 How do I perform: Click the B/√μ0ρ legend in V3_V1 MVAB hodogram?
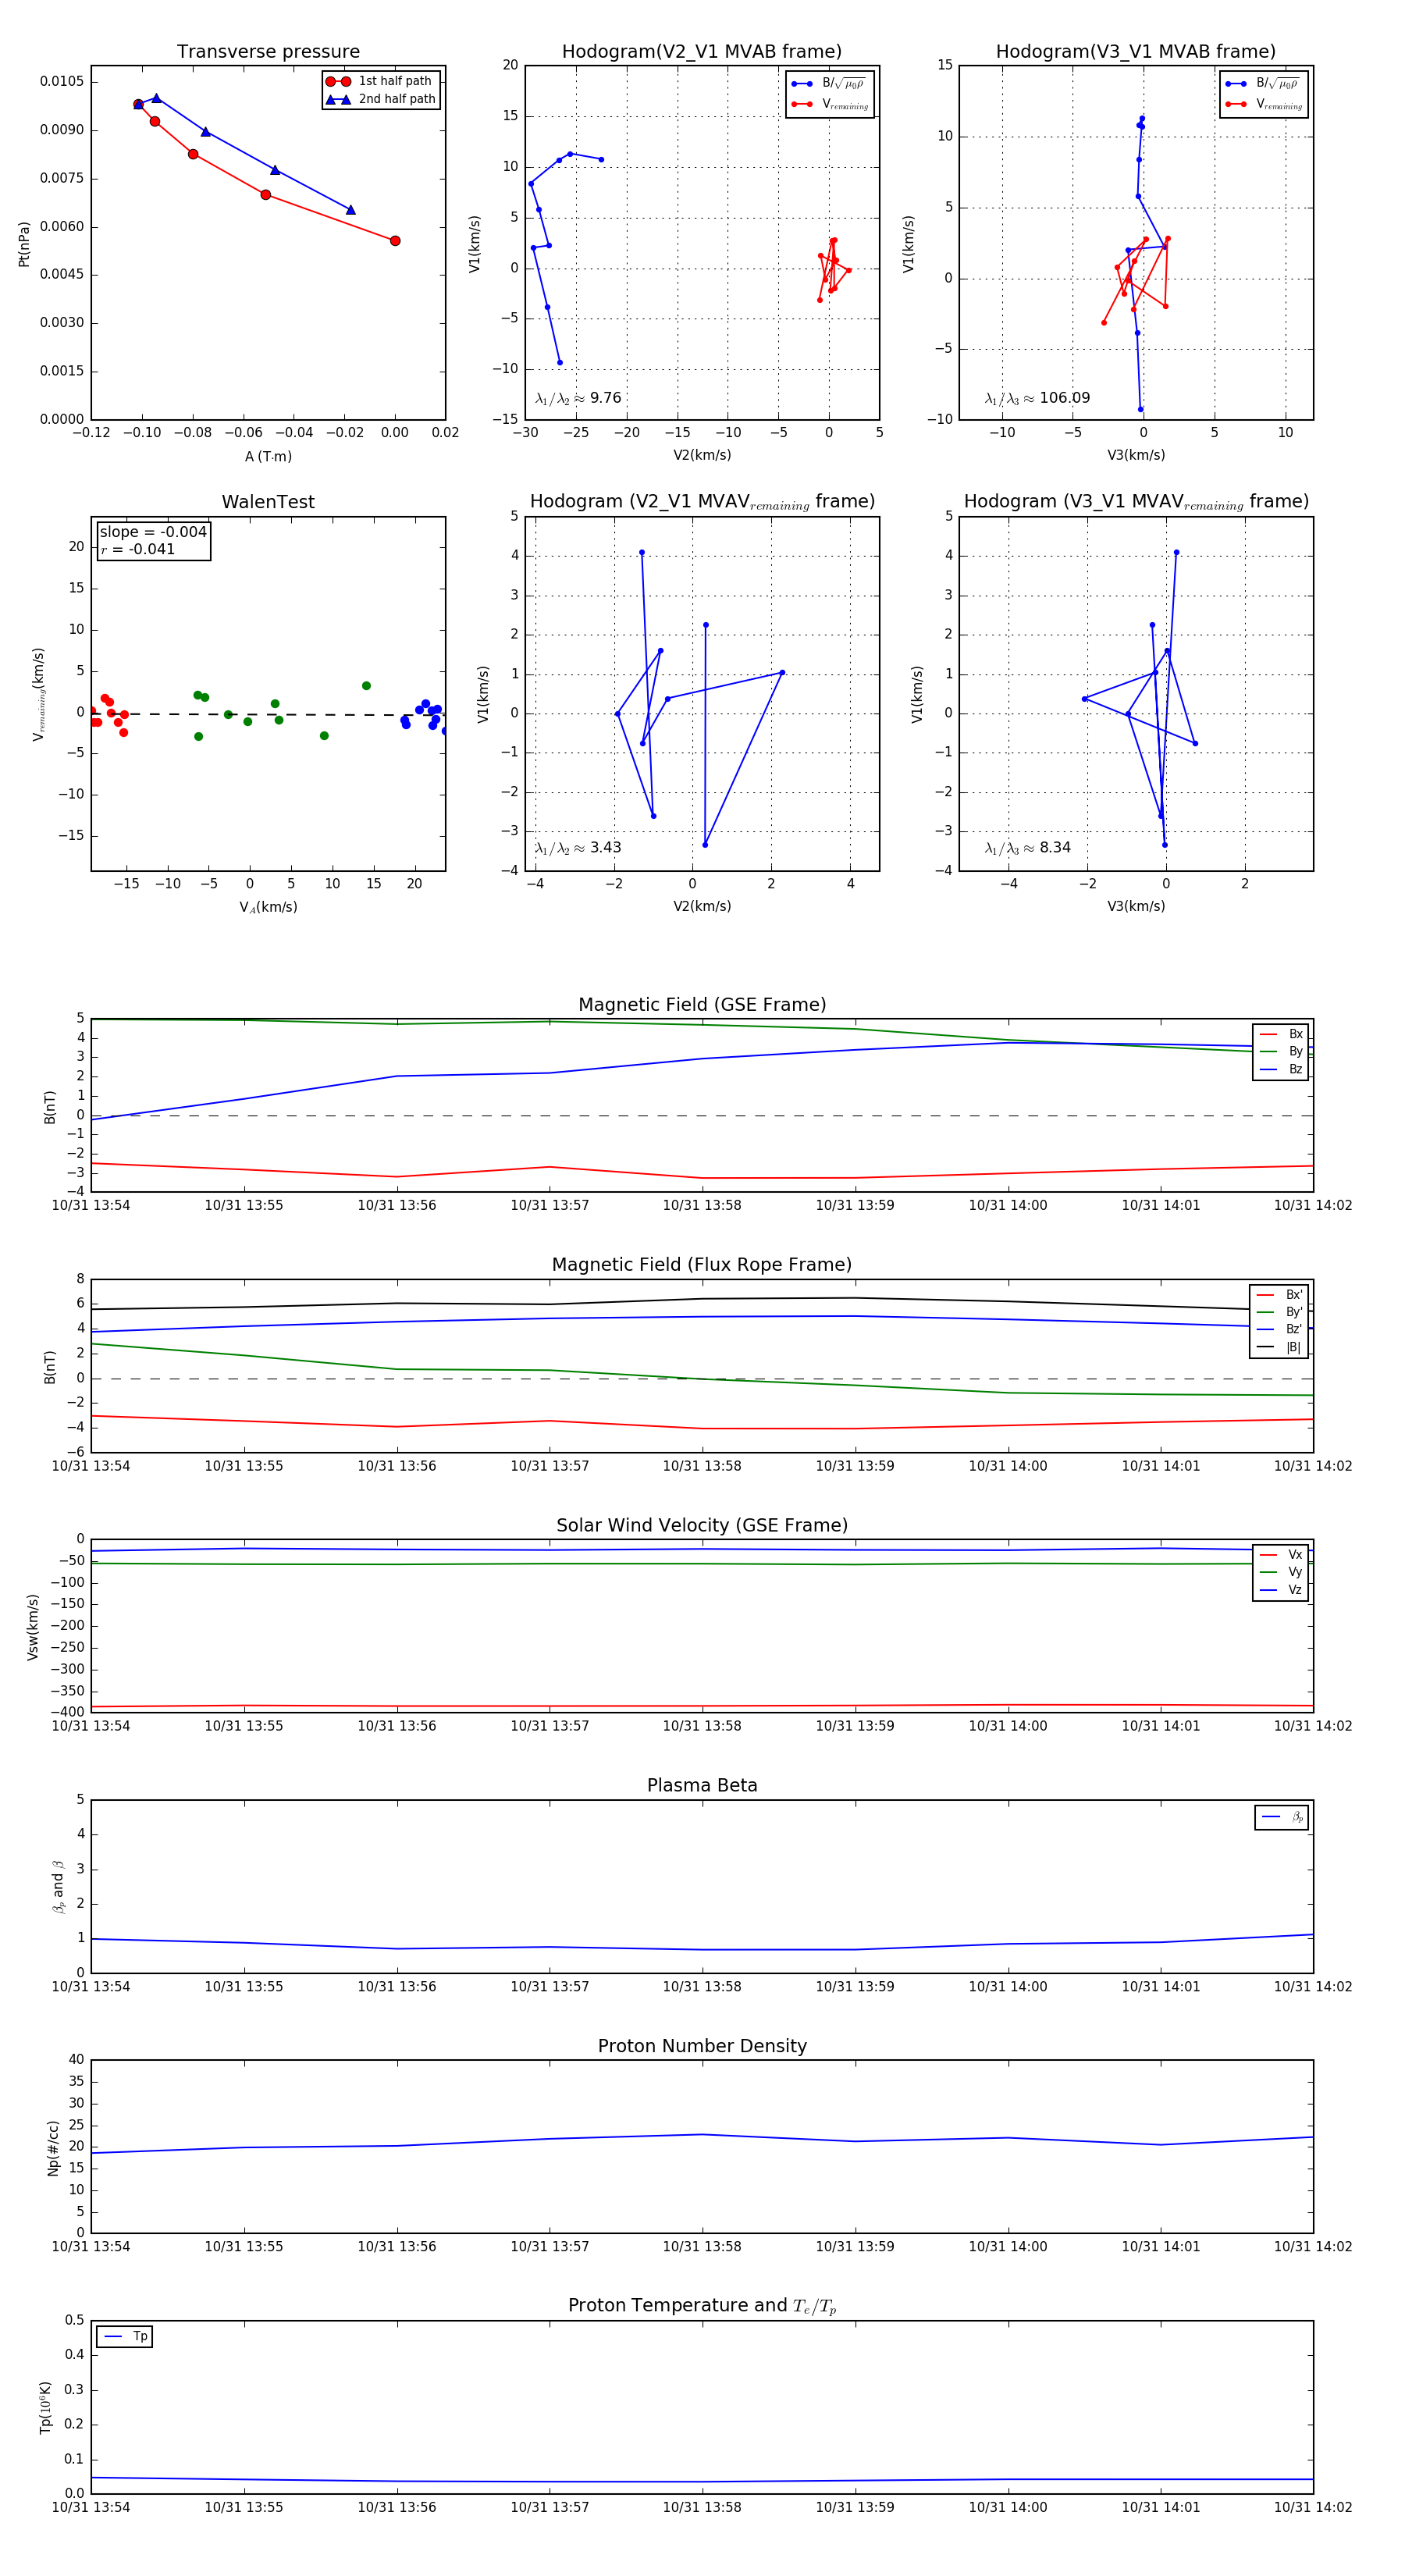tap(1264, 83)
